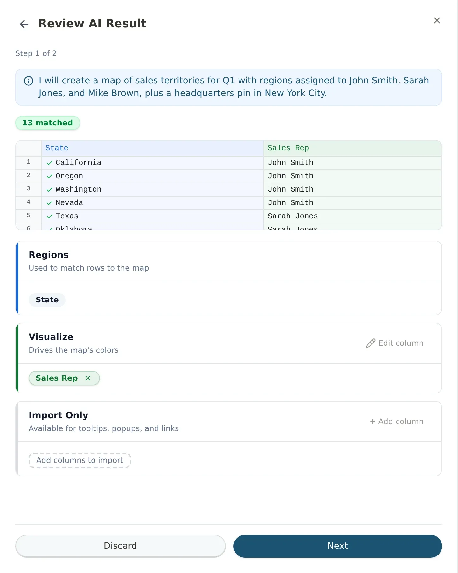Click John Smith in the California row
The image size is (458, 573).
[352, 163]
